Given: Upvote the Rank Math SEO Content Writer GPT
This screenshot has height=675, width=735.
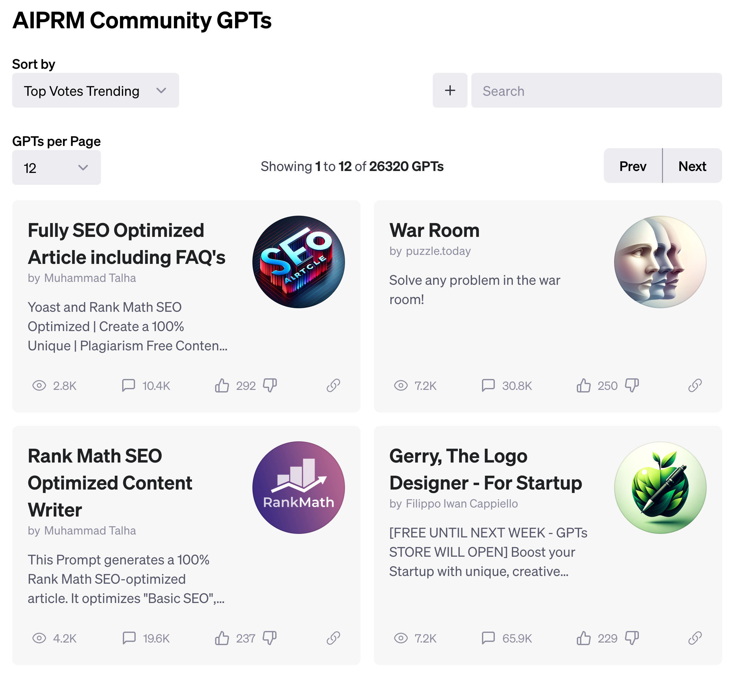Looking at the screenshot, I should pyautogui.click(x=222, y=638).
